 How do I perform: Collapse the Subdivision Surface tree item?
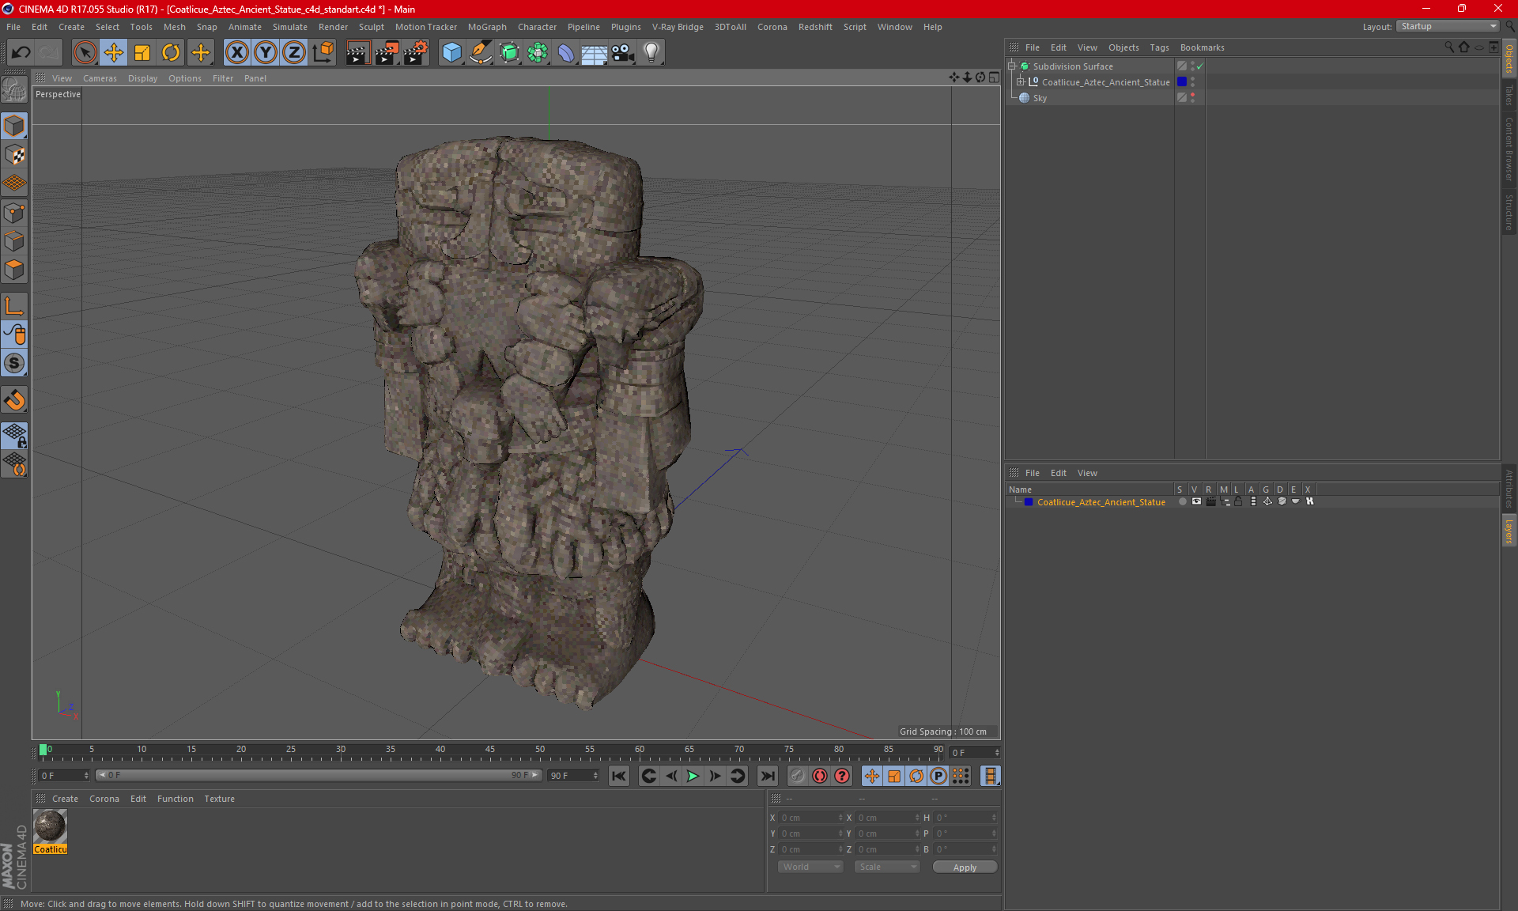coord(1012,66)
